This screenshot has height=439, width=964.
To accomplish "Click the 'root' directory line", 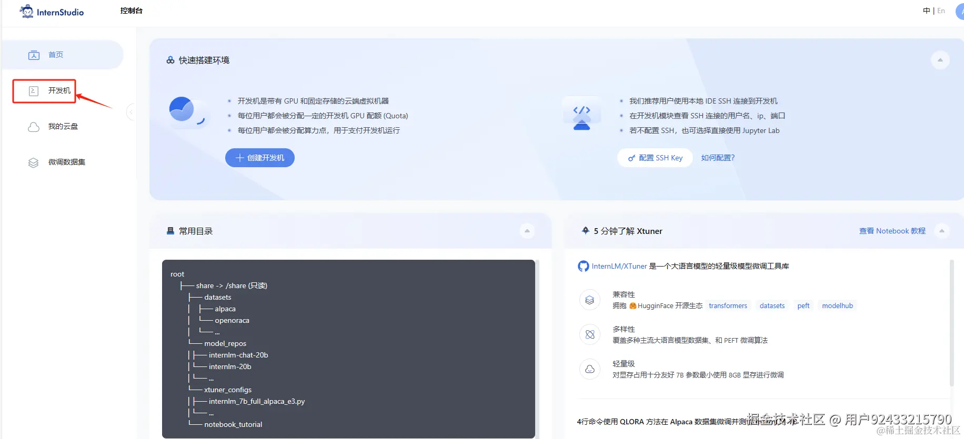I will [177, 274].
